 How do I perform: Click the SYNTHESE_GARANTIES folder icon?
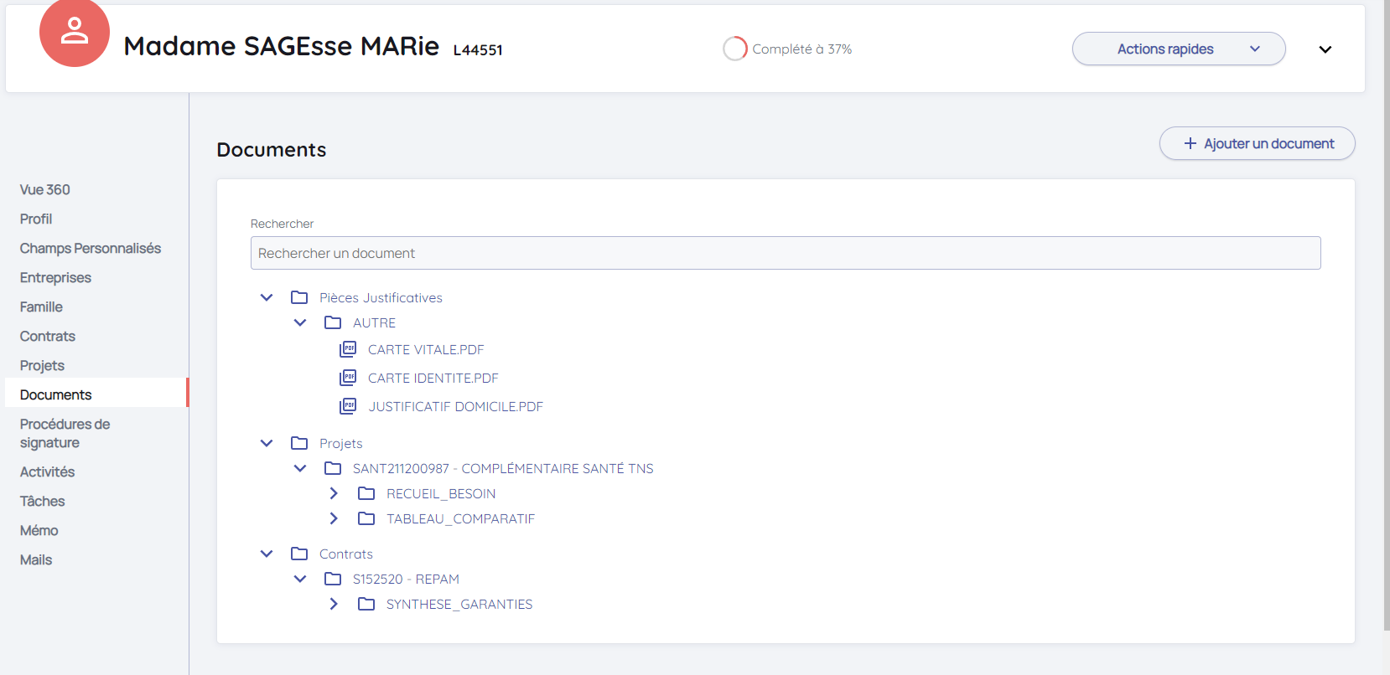(x=366, y=604)
